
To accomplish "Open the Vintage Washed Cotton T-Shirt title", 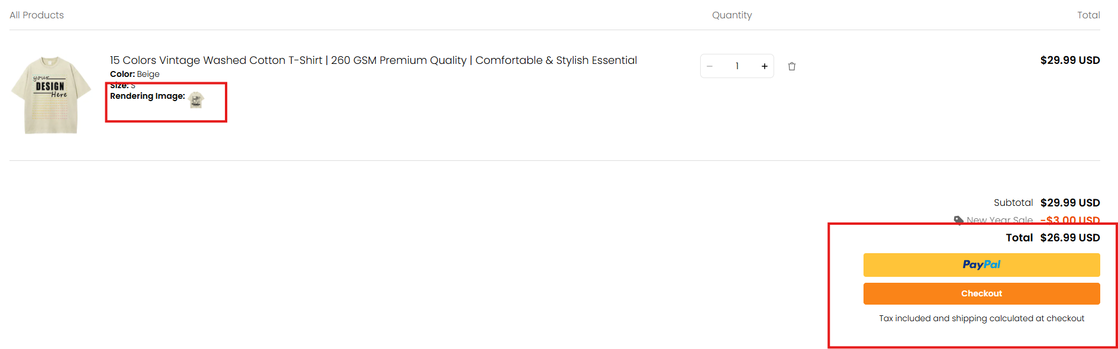I will [373, 60].
